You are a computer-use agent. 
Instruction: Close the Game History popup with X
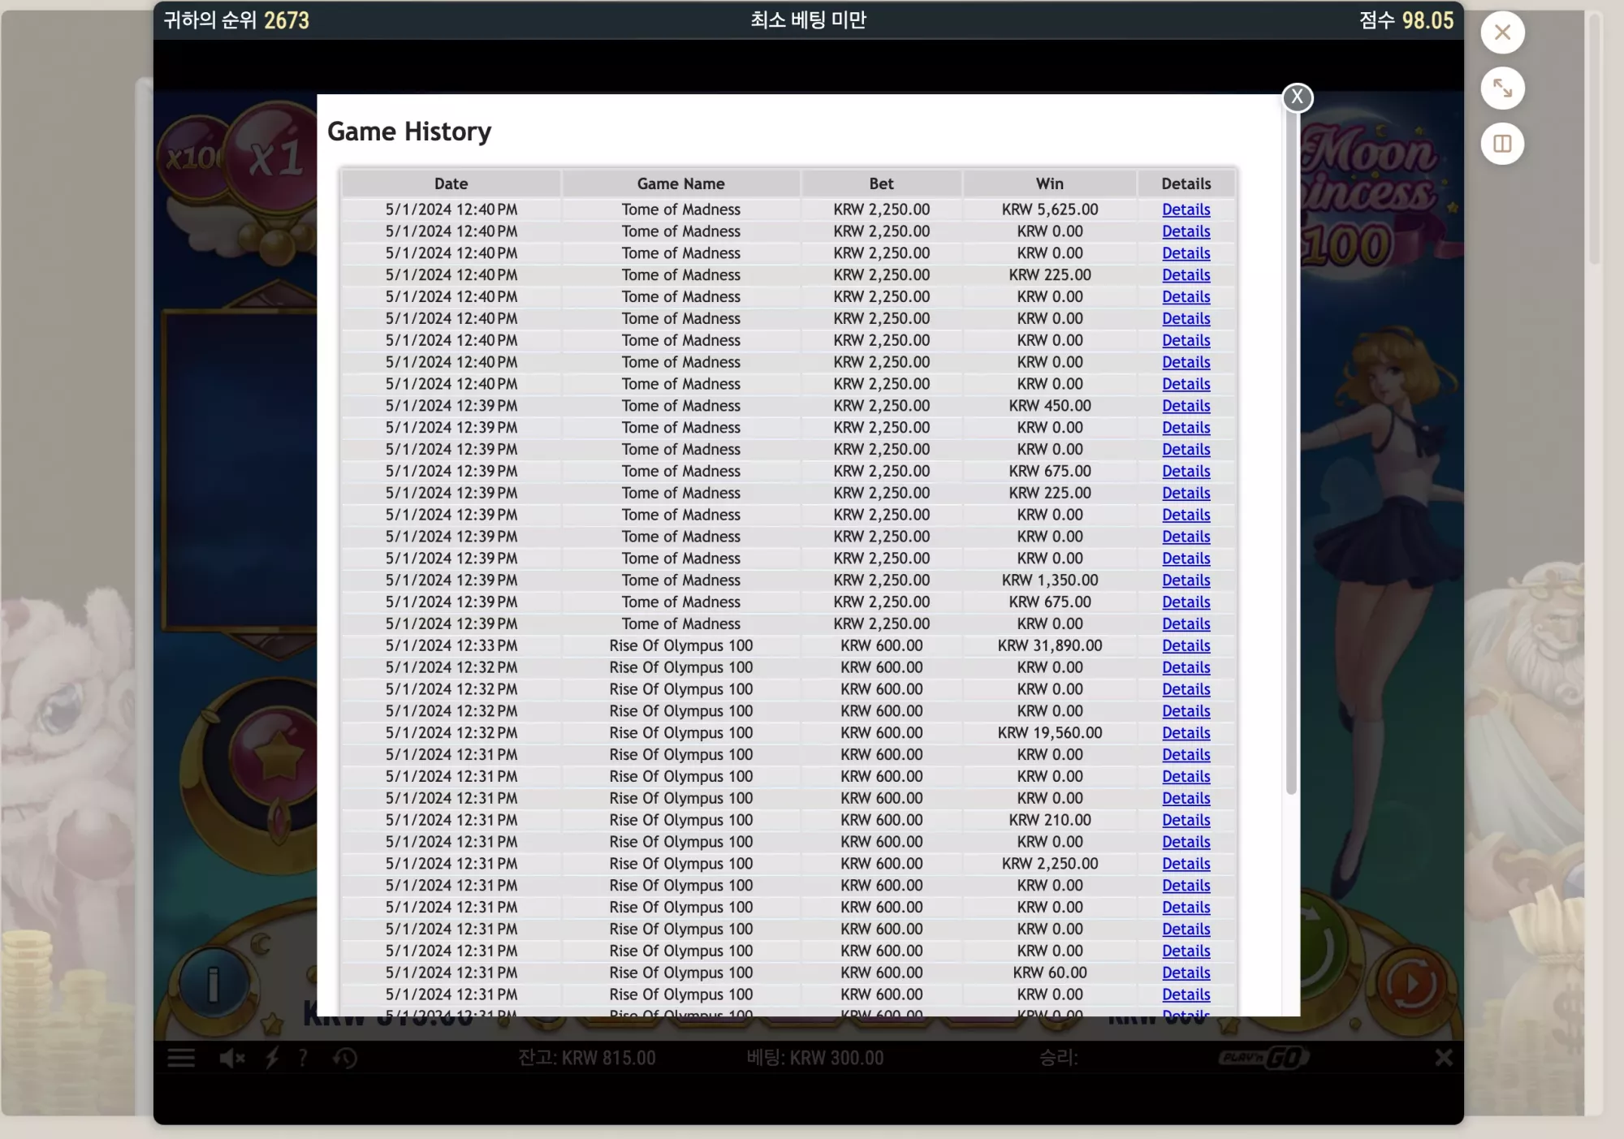pos(1297,97)
